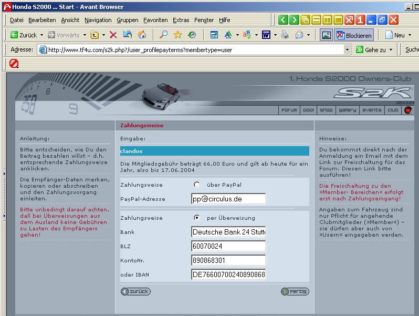Click the red blocker icon below address bar
Screen dimensions: 419x316
point(14,64)
